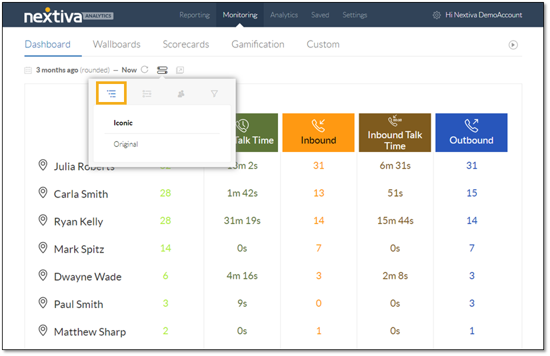Click the export share icon

pyautogui.click(x=180, y=70)
